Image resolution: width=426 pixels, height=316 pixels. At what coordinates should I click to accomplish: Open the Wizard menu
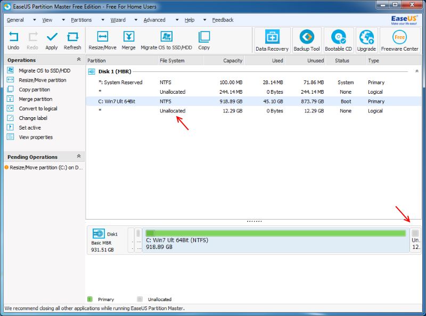click(x=118, y=20)
